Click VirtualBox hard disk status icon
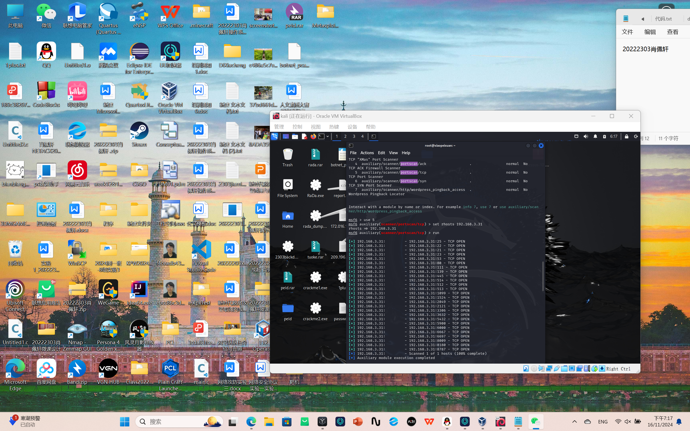Screen dimensions: 690x431 pyautogui.click(x=526, y=368)
